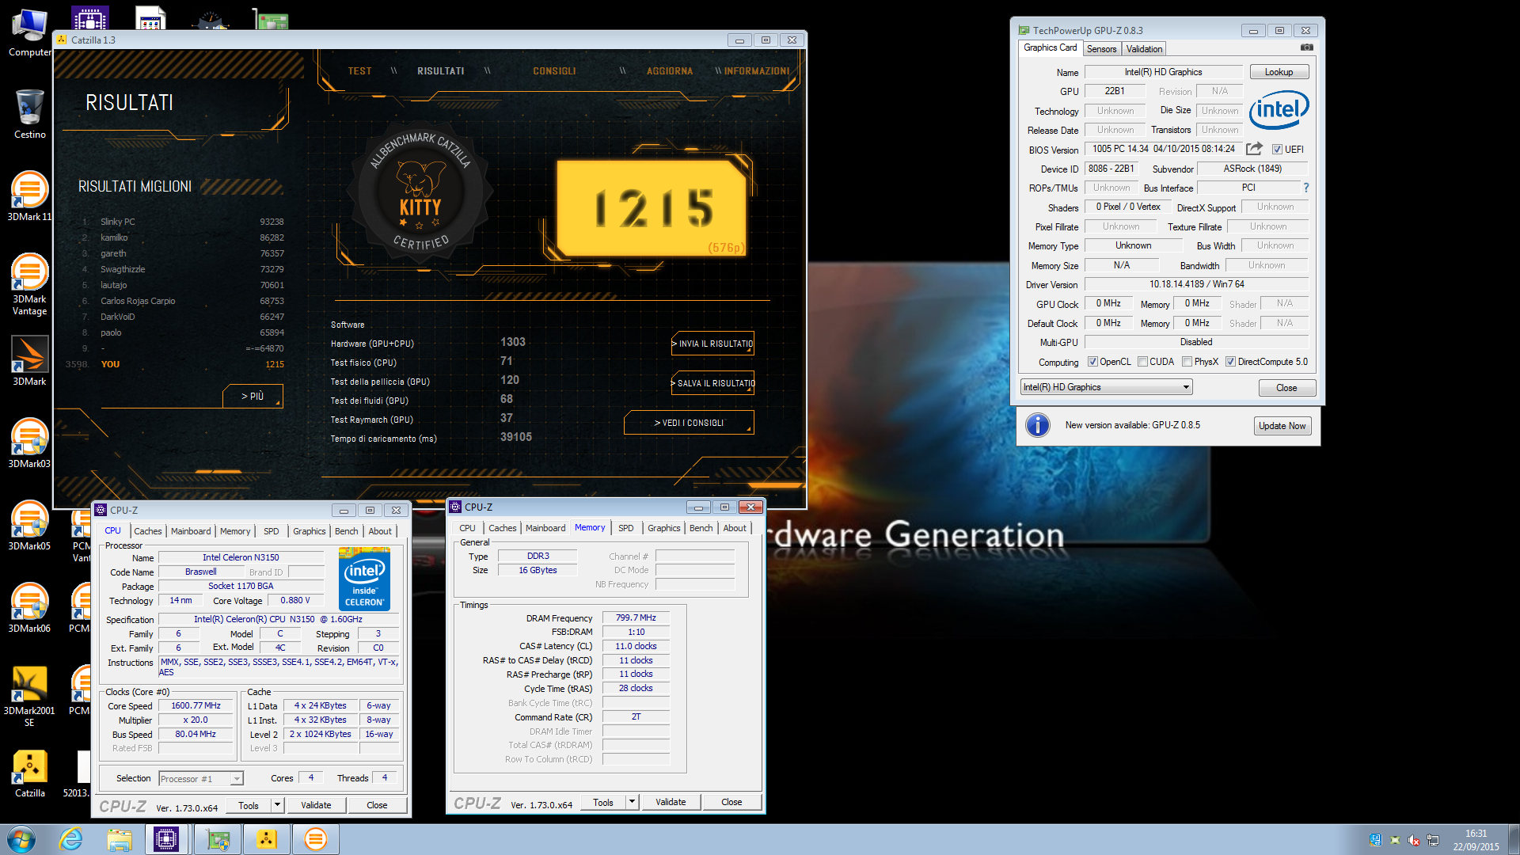Launch the 3DMark05 desktop shortcut
The height and width of the screenshot is (855, 1520).
click(x=29, y=526)
